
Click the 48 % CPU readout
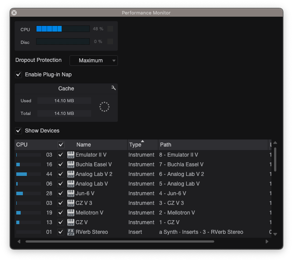coord(98,29)
